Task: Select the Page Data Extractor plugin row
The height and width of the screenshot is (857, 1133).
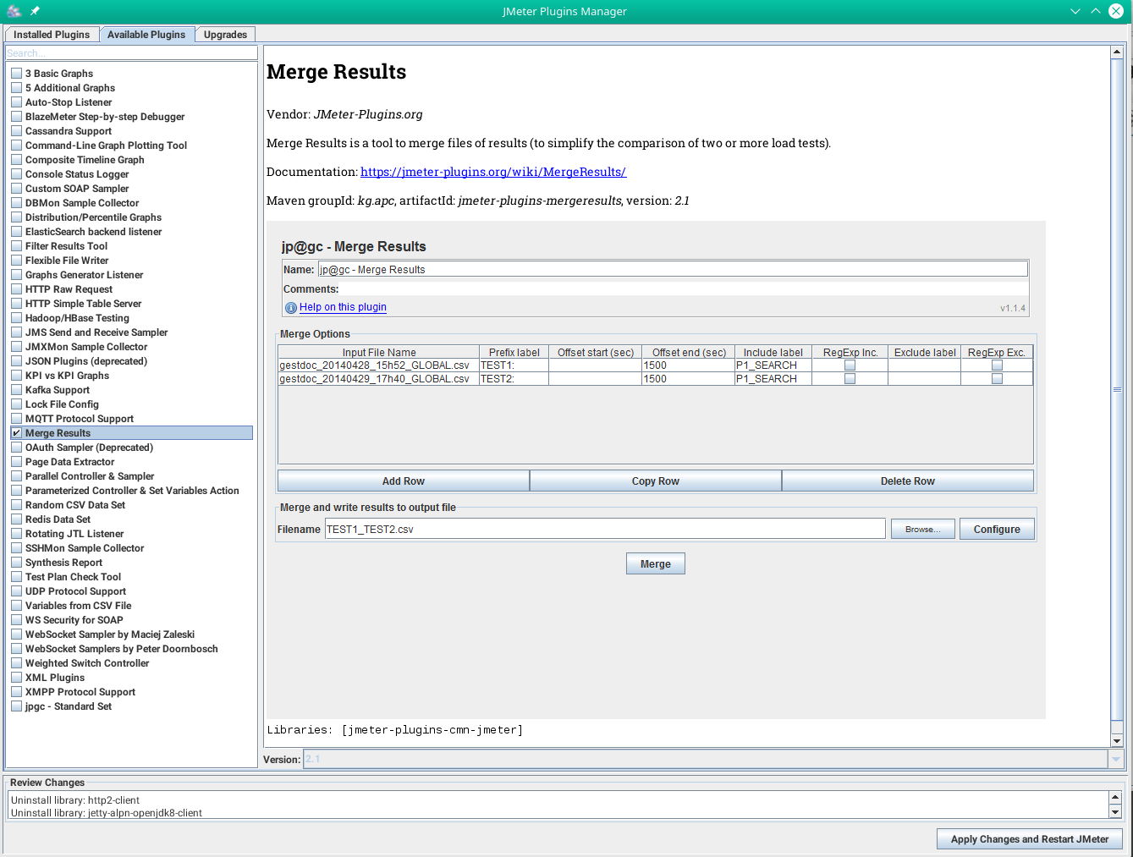Action: point(131,462)
